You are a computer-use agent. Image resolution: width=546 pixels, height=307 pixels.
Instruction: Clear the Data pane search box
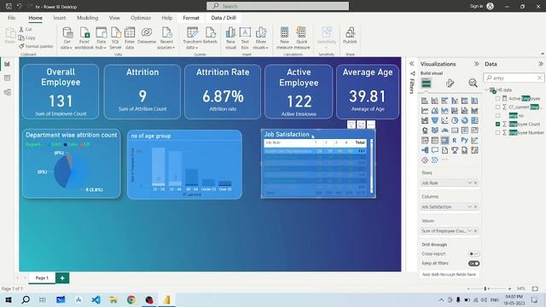tap(539, 78)
